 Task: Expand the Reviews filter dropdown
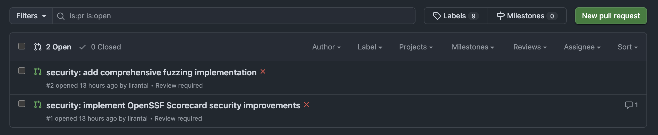tap(530, 47)
